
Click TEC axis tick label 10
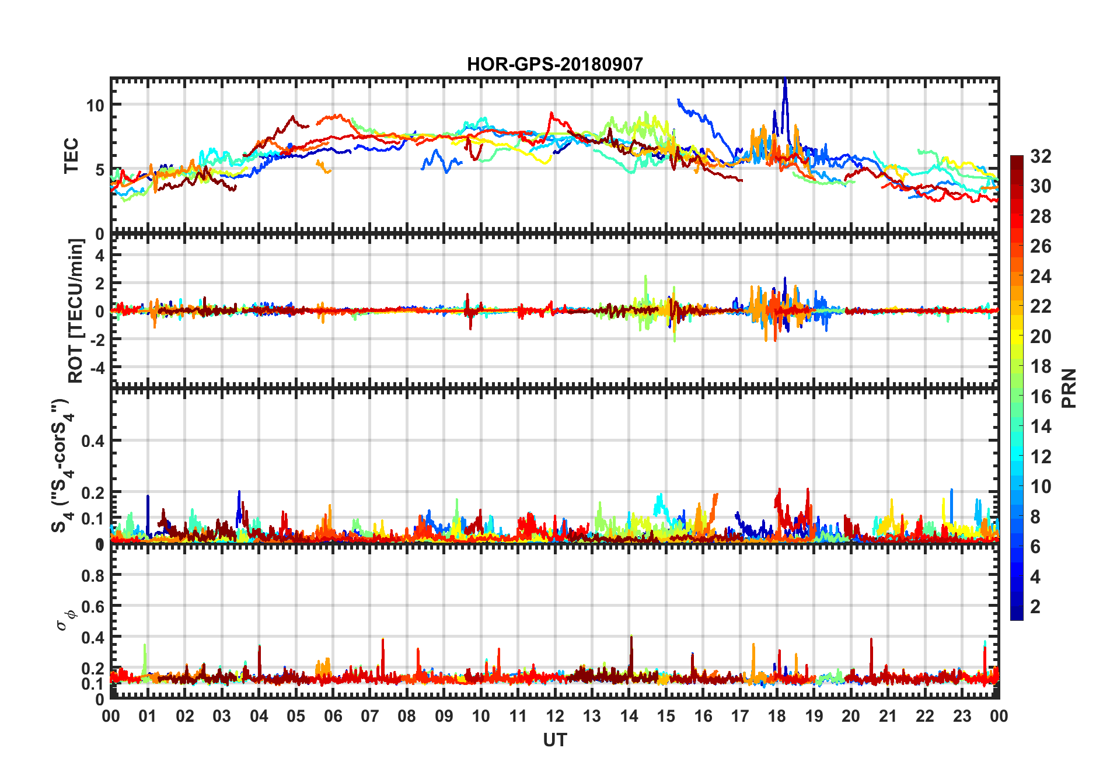click(x=95, y=106)
